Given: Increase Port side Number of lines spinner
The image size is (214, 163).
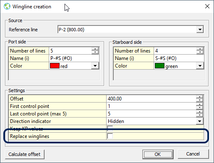Looking at the screenshot, I should coord(95,49).
